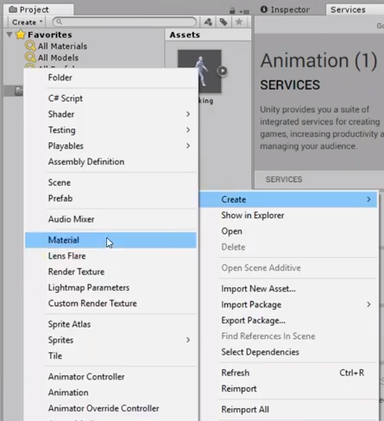The width and height of the screenshot is (384, 421).
Task: Choose Prefab from the Create menu
Action: pyautogui.click(x=111, y=198)
